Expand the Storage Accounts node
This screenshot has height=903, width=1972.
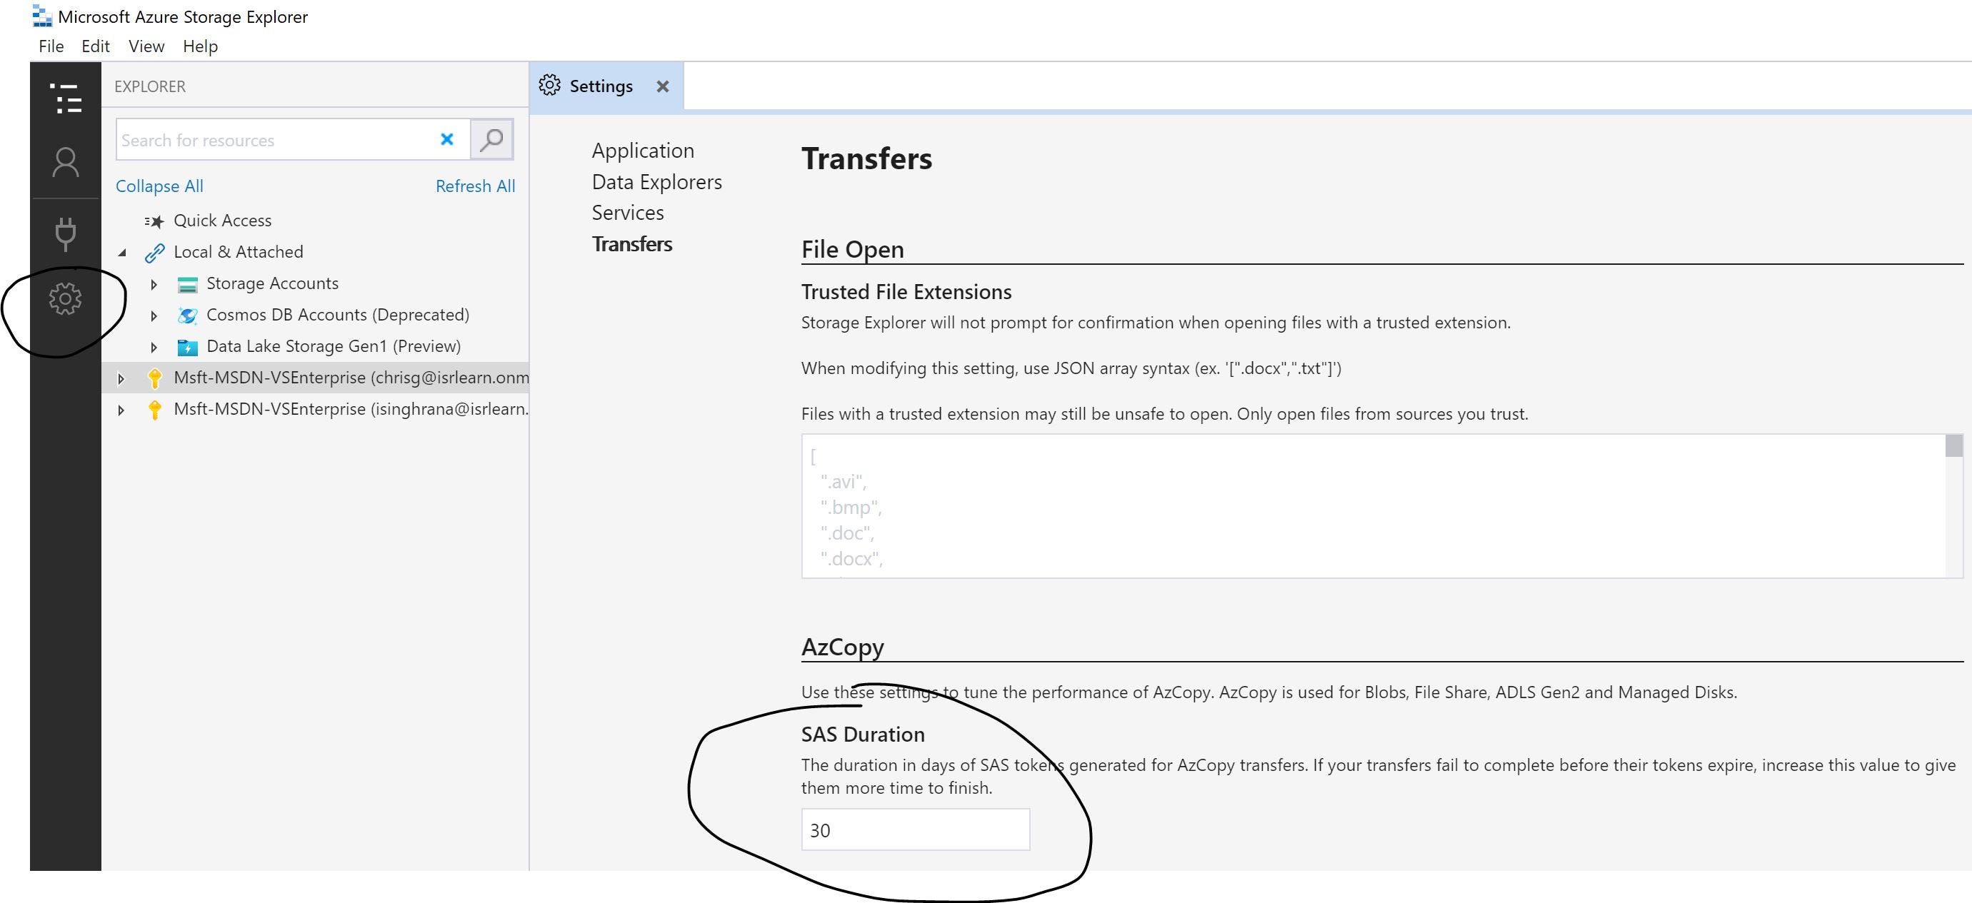(x=154, y=285)
